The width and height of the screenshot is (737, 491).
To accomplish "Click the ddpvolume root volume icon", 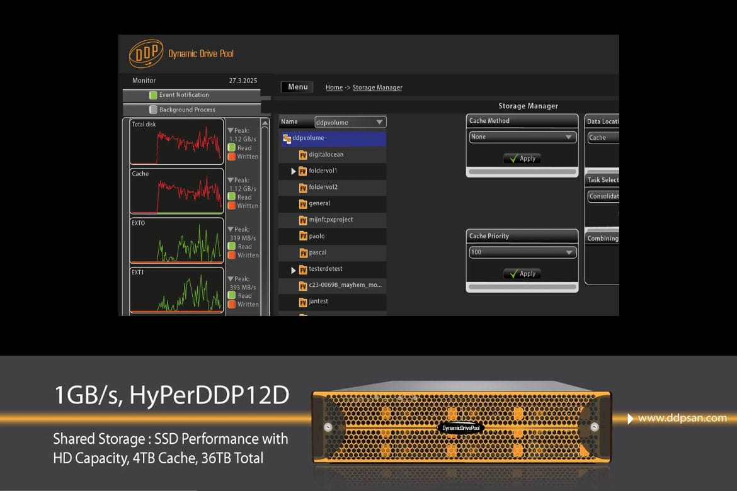I will click(287, 138).
